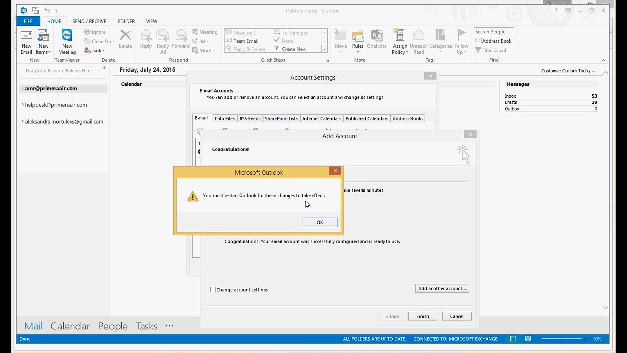Expand the aleksandrs.mortulevs@gmail.com account
The height and width of the screenshot is (353, 627).
(x=22, y=122)
